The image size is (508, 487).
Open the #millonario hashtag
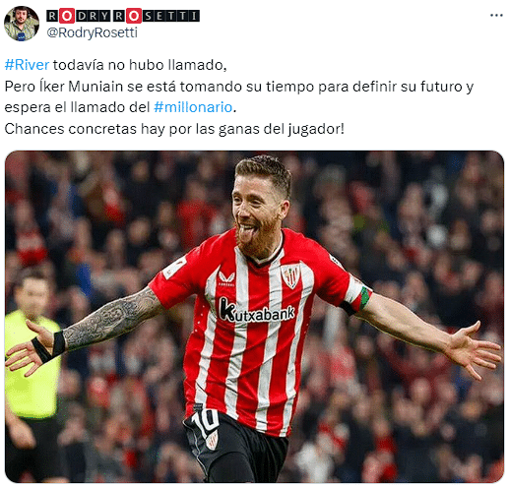193,107
